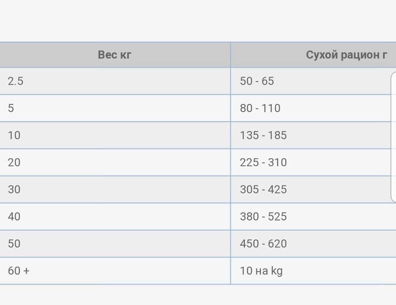
Task: Select the 20 kg weight cell
Action: click(x=14, y=163)
